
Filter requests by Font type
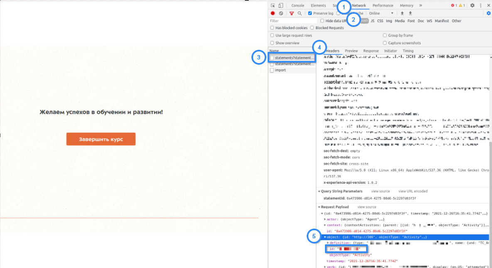pos(411,21)
